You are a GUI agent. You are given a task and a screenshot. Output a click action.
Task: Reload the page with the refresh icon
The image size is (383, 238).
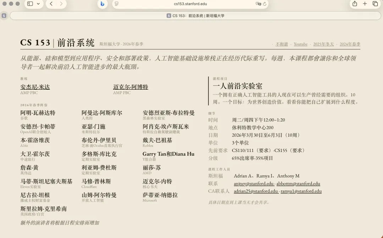coord(265,4)
